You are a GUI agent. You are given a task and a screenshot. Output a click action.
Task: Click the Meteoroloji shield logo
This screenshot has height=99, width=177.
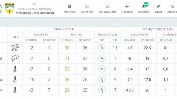click(9, 9)
